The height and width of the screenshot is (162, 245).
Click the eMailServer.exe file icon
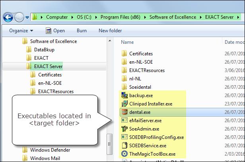tap(124, 120)
